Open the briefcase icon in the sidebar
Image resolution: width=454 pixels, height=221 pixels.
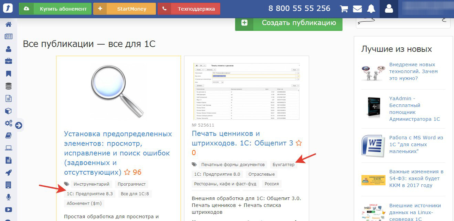(8, 61)
